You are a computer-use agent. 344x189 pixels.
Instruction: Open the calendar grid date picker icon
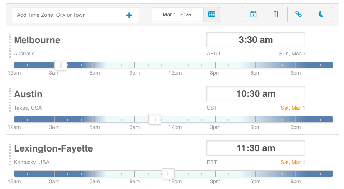[x=211, y=15]
